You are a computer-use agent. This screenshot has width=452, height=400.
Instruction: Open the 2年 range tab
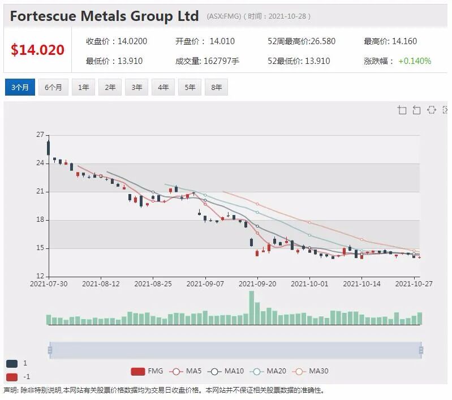tap(110, 87)
